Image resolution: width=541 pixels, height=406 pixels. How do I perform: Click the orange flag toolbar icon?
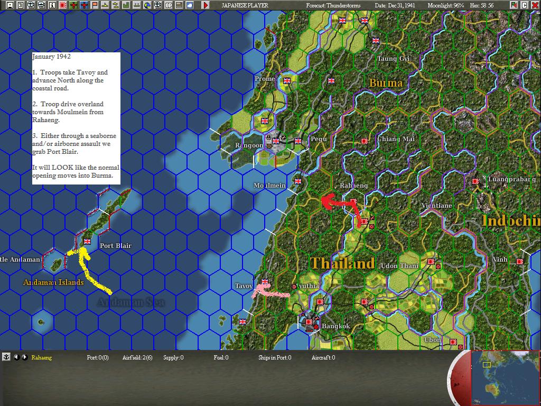point(95,5)
